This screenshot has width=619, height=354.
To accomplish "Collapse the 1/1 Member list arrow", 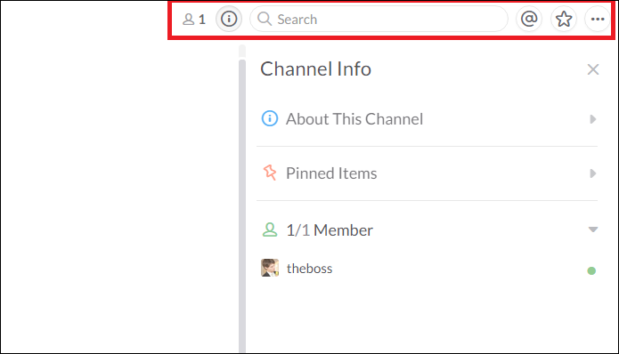I will 593,229.
